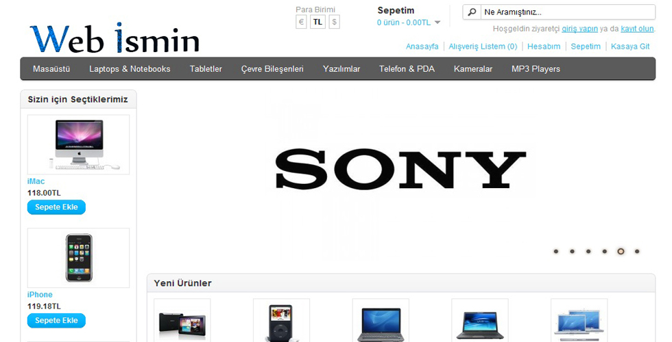The image size is (672, 342).
Task: Open the MacBook product image in Yeni Ürünler
Action: [579, 321]
